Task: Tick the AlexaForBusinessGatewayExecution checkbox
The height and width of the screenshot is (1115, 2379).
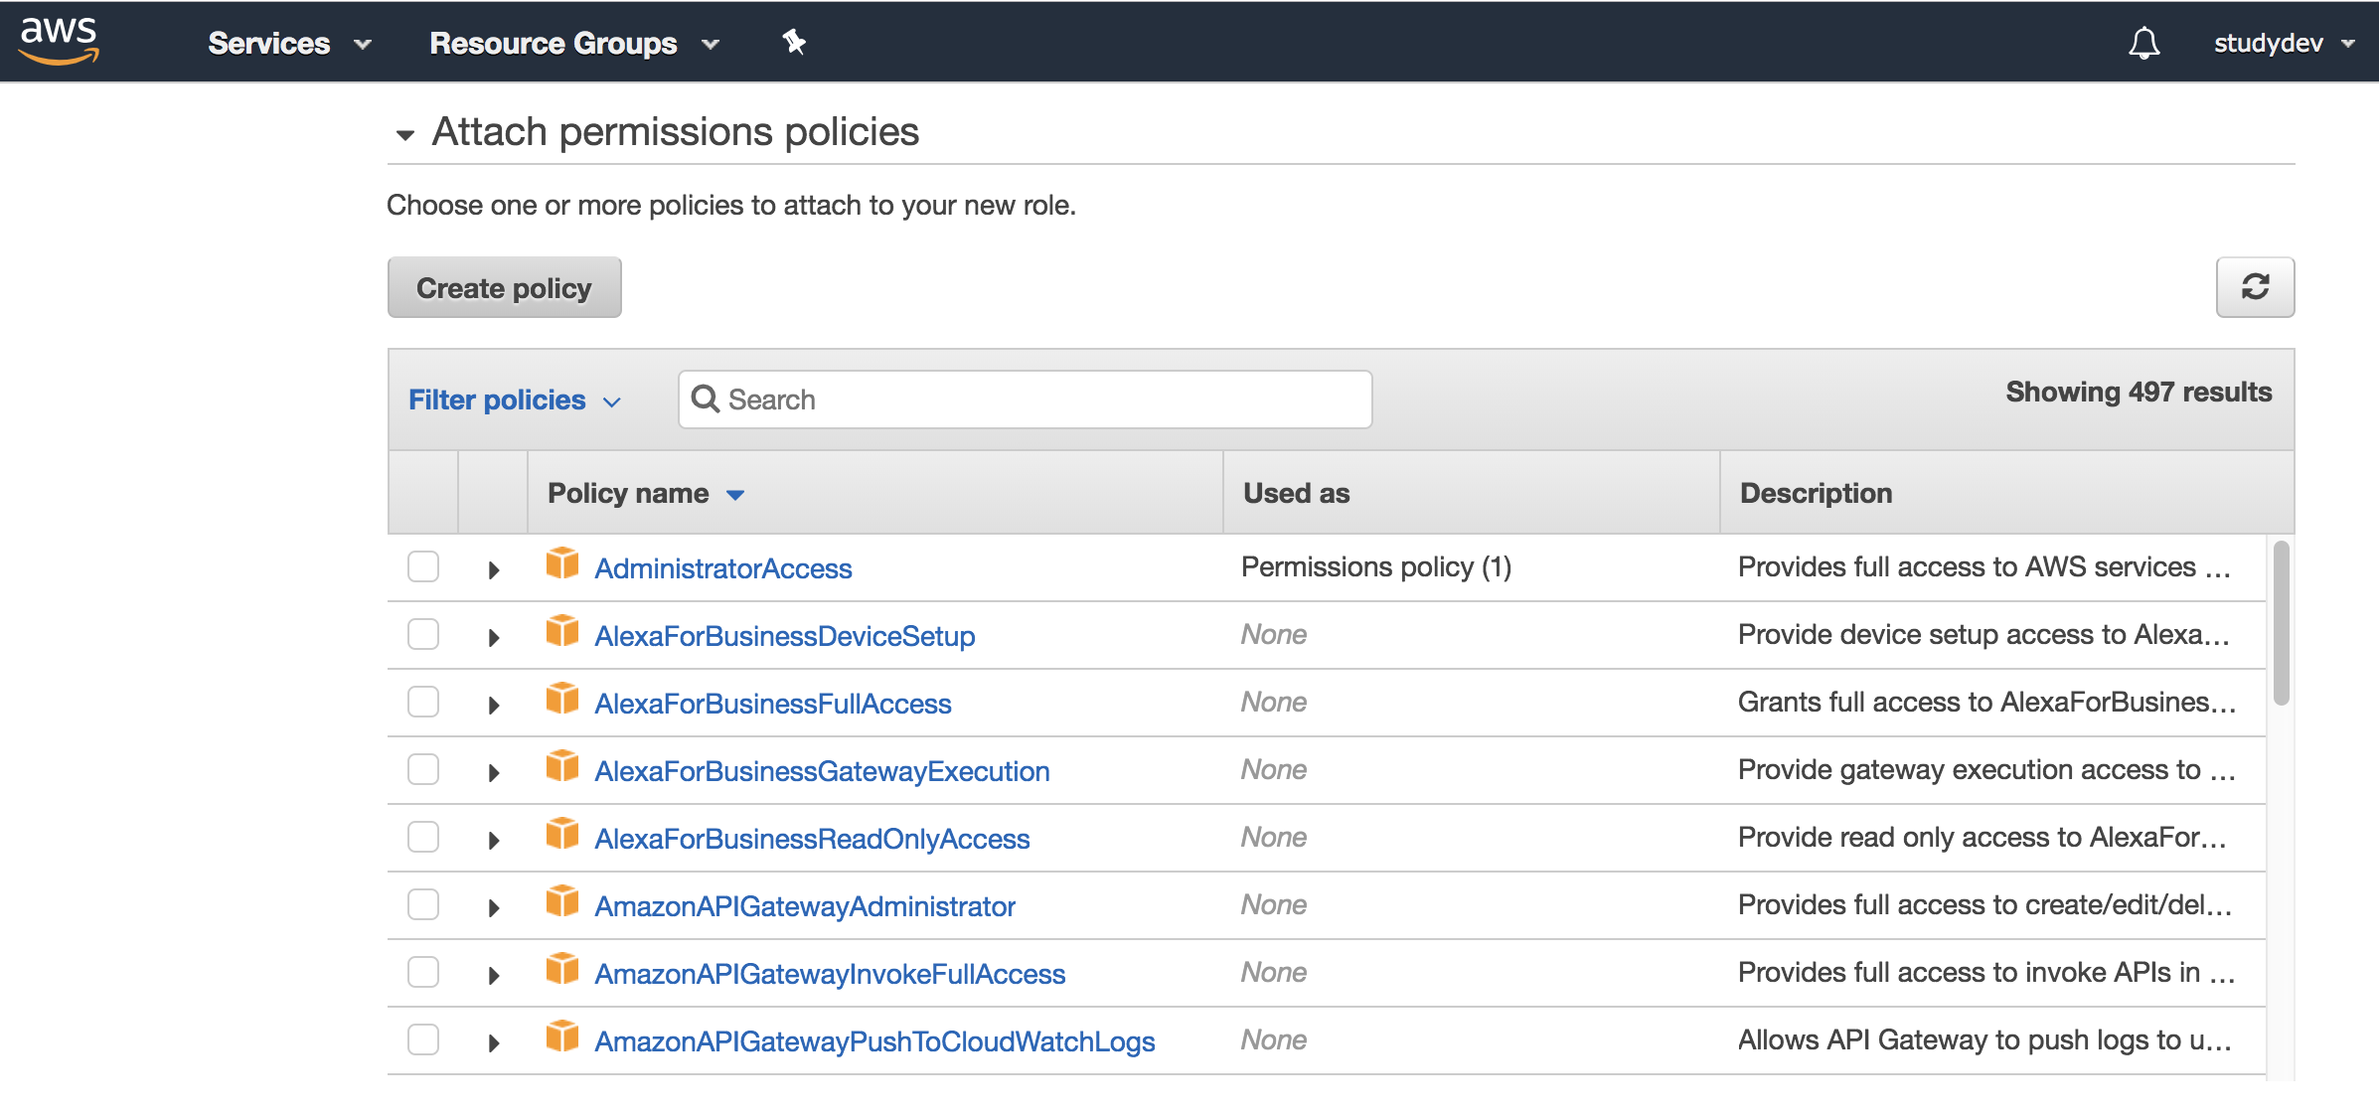Action: coord(423,769)
